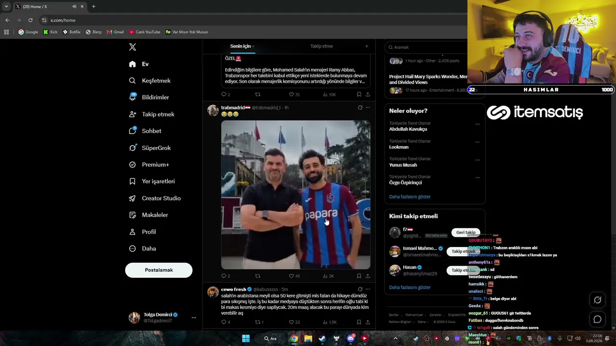Repost the cewo fresh post
Viewport: 616px width, 346px height.
(x=259, y=322)
